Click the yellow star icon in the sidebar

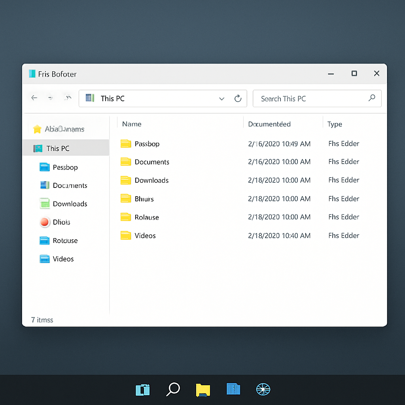coord(37,129)
